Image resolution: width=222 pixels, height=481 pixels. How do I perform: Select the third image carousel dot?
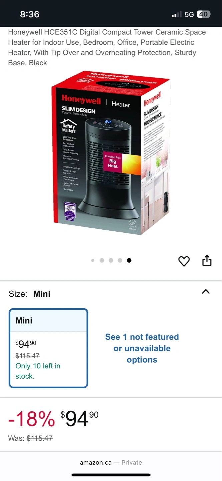pos(111,260)
